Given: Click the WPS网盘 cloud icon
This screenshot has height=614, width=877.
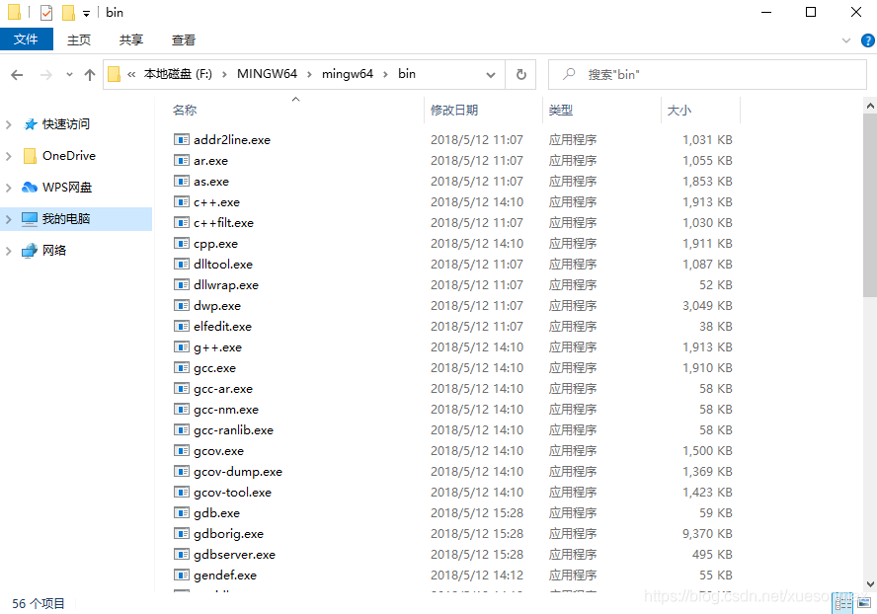Looking at the screenshot, I should click(30, 188).
